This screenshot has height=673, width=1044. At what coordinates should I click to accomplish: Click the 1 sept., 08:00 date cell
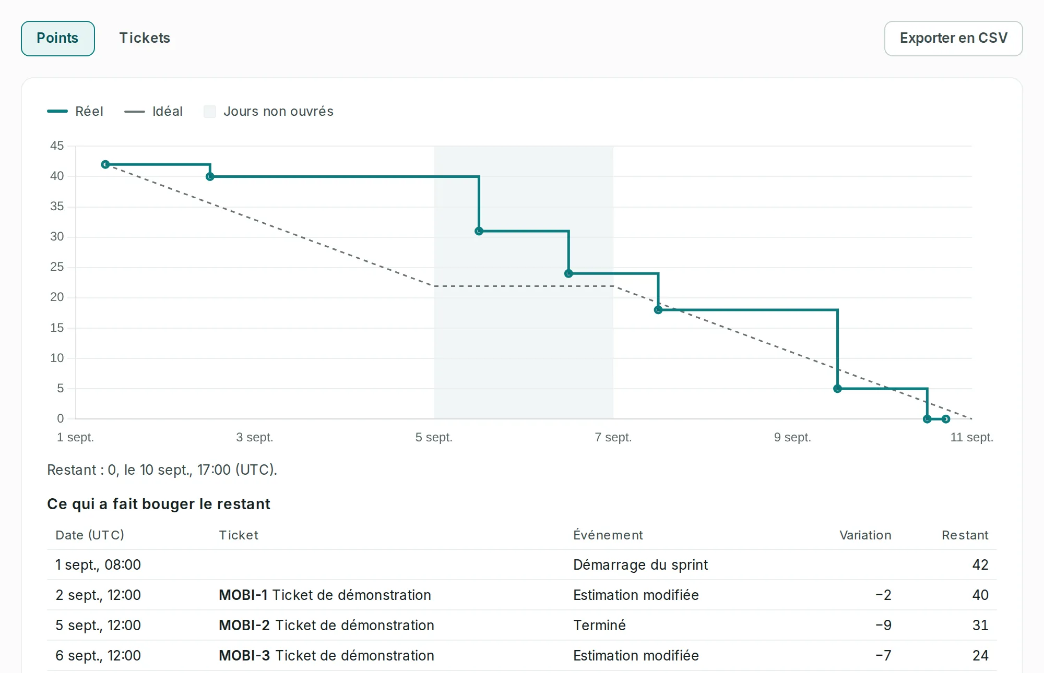tap(98, 564)
